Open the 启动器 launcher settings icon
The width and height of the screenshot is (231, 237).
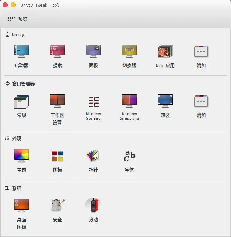(21, 52)
